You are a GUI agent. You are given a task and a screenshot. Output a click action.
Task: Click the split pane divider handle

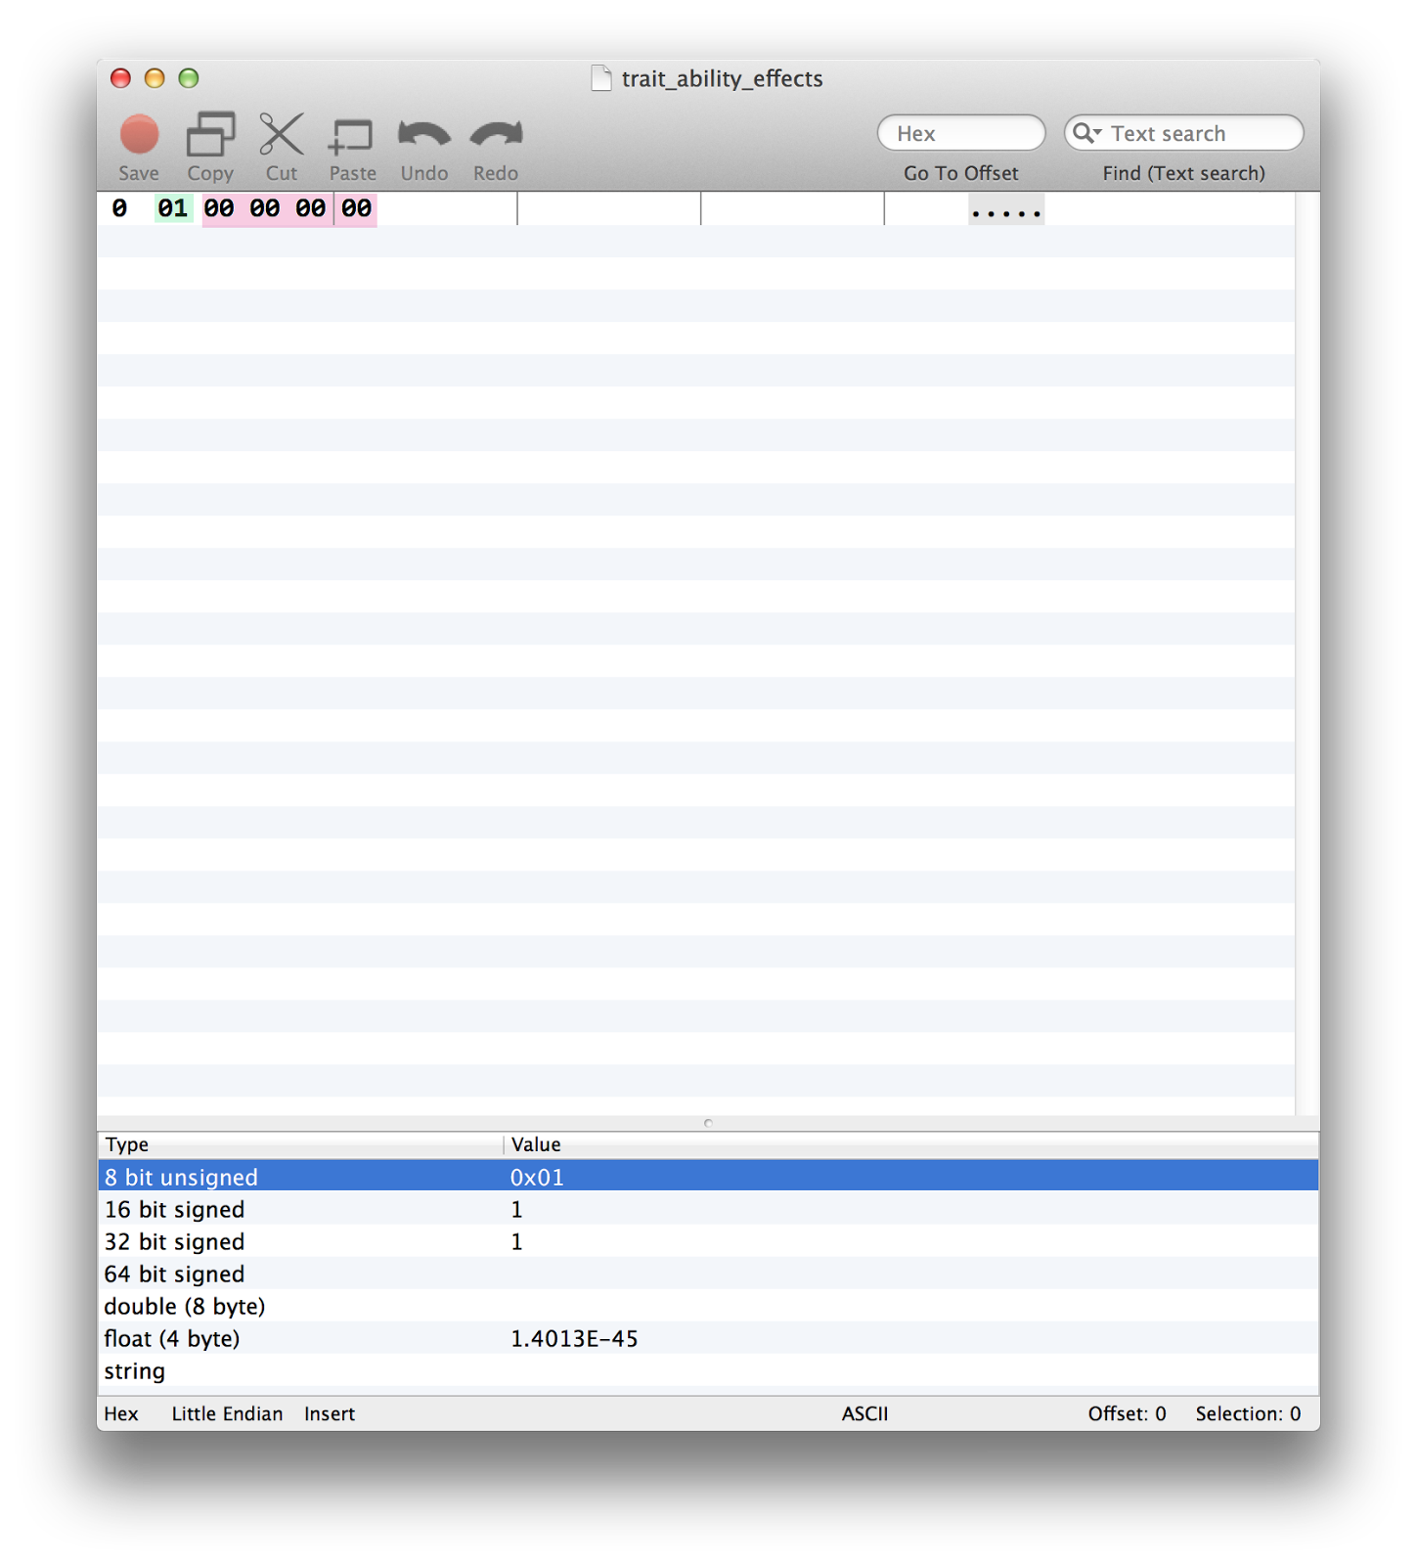[708, 1123]
